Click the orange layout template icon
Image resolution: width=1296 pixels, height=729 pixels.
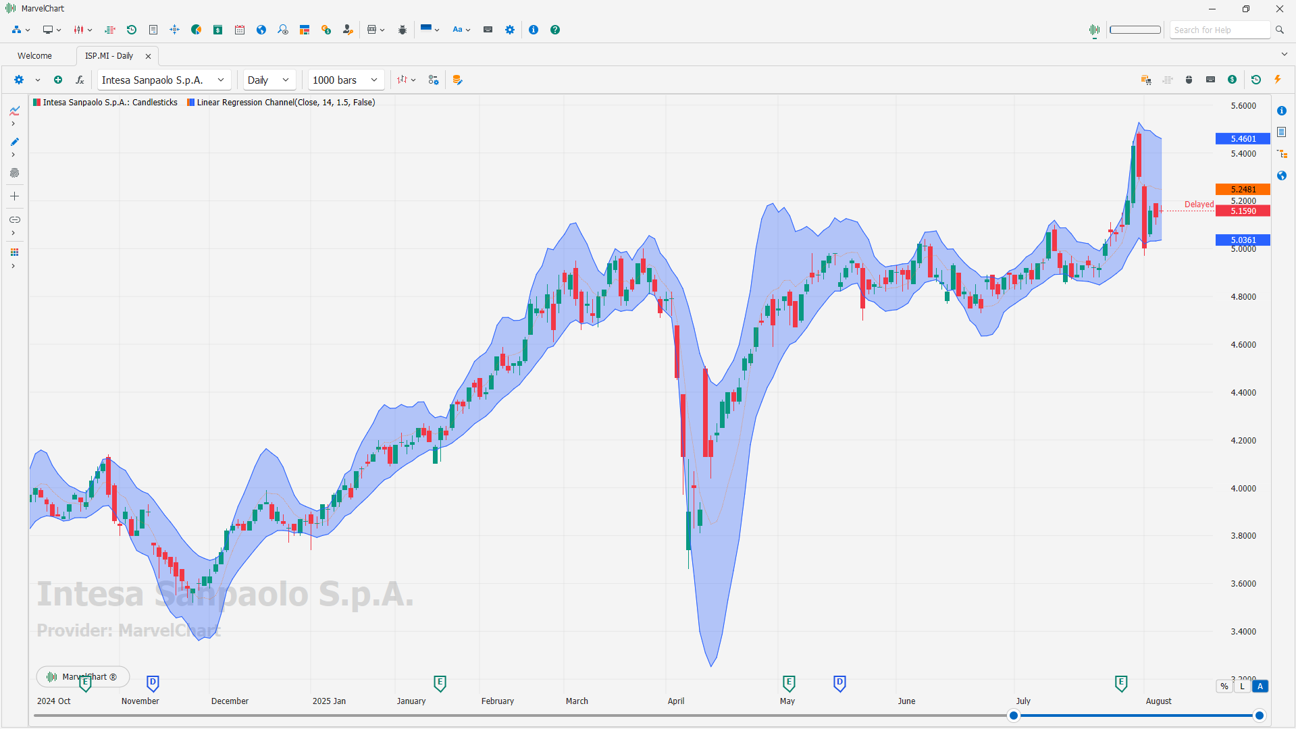tap(305, 30)
